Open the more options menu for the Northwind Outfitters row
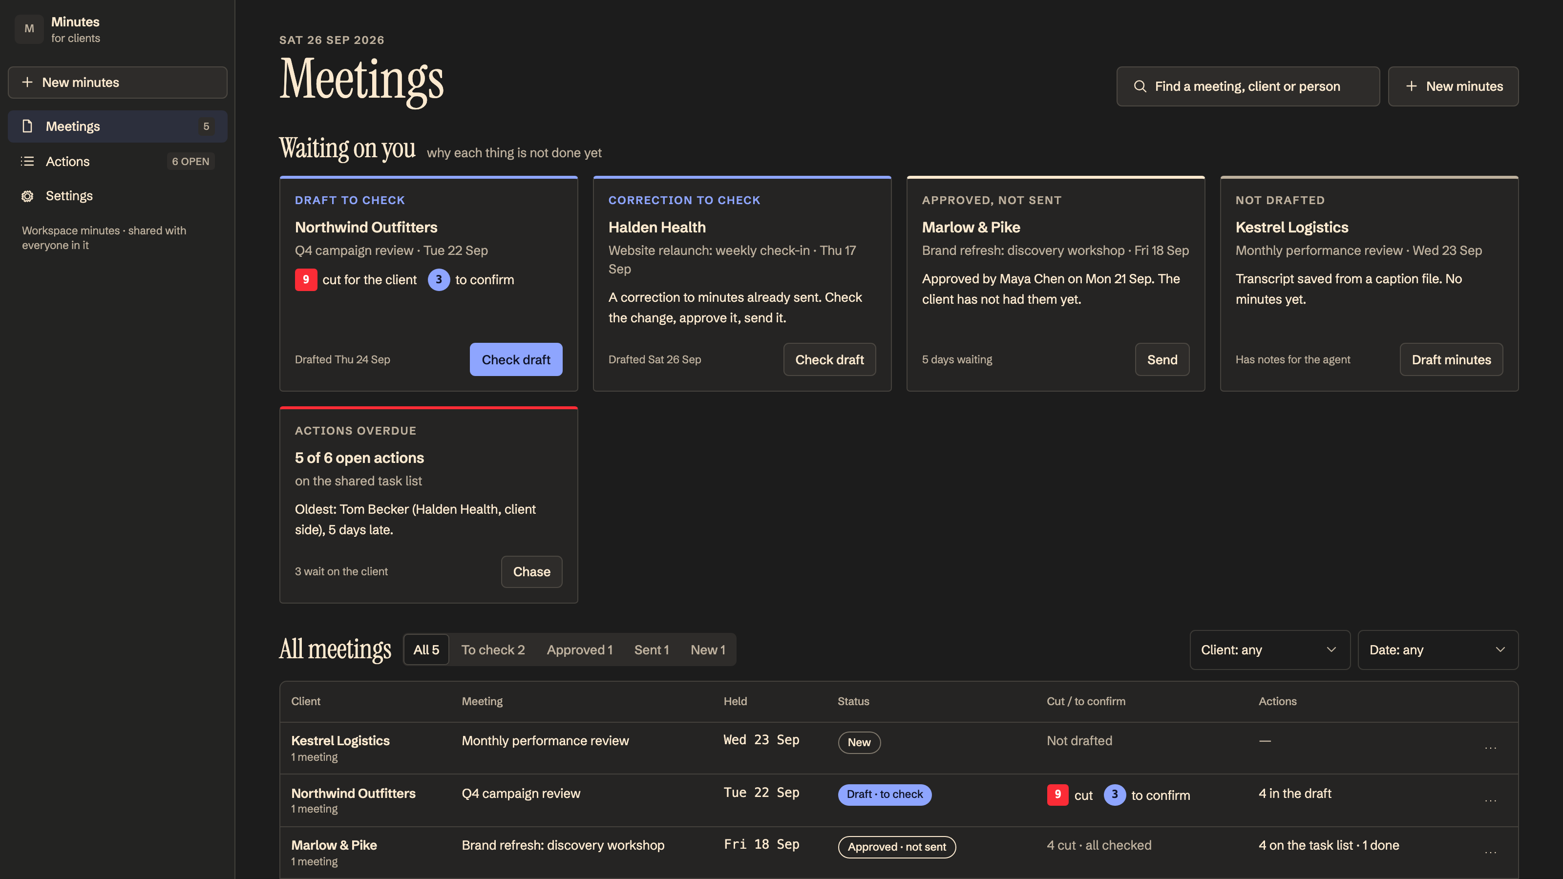1563x879 pixels. [x=1490, y=801]
